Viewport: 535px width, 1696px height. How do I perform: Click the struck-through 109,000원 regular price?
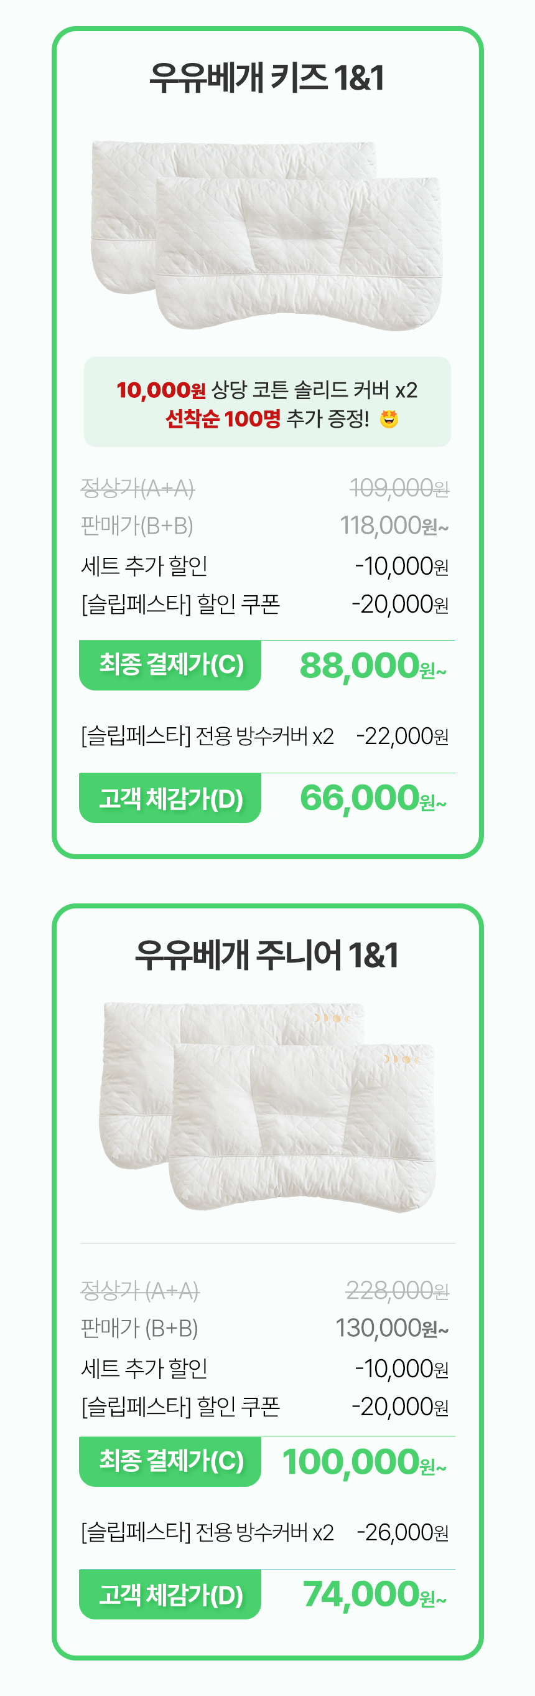[x=399, y=489]
